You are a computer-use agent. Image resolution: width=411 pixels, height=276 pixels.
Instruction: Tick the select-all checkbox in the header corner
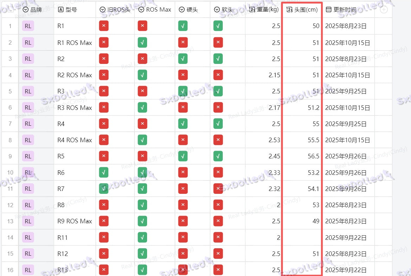10,9
